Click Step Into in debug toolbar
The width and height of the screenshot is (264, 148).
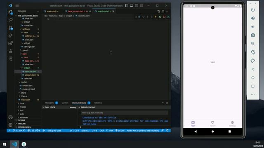[148, 17]
